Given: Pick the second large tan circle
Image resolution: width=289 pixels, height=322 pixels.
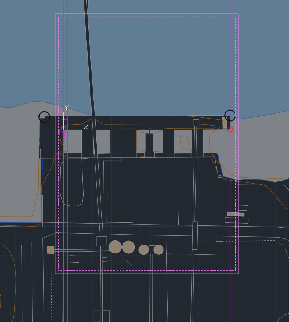Looking at the screenshot, I should (x=129, y=247).
